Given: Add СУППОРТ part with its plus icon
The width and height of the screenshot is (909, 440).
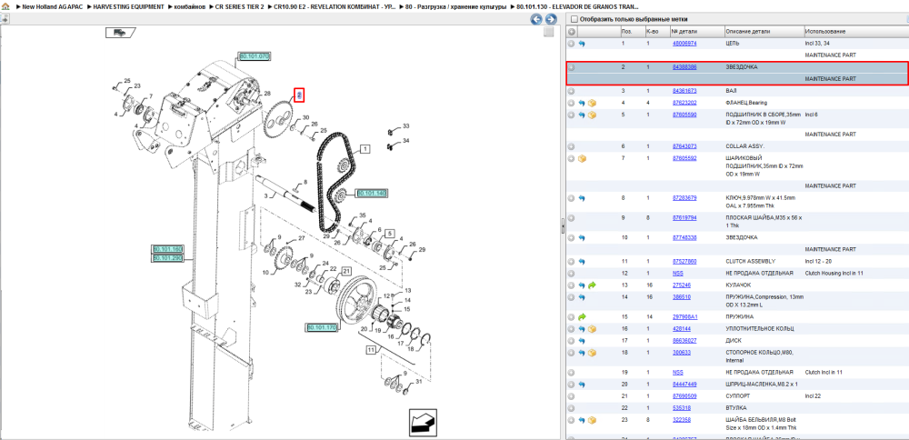Looking at the screenshot, I should tap(572, 396).
